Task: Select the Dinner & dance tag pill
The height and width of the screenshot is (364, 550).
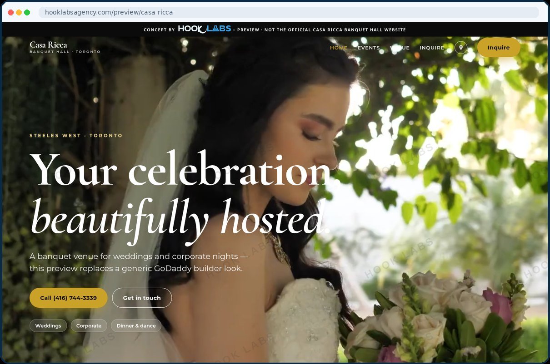Action: (136, 325)
